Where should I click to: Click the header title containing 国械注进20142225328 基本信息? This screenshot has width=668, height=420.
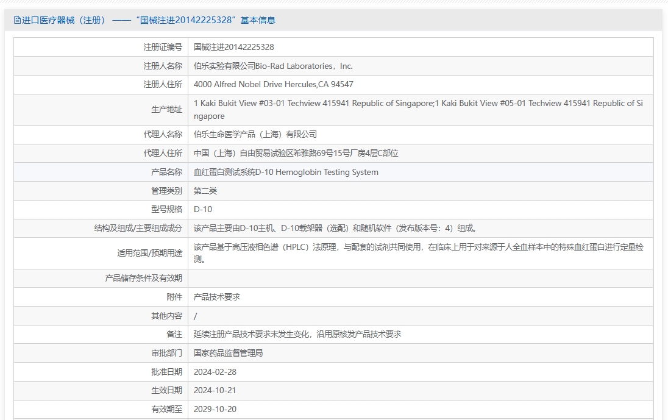tap(149, 20)
